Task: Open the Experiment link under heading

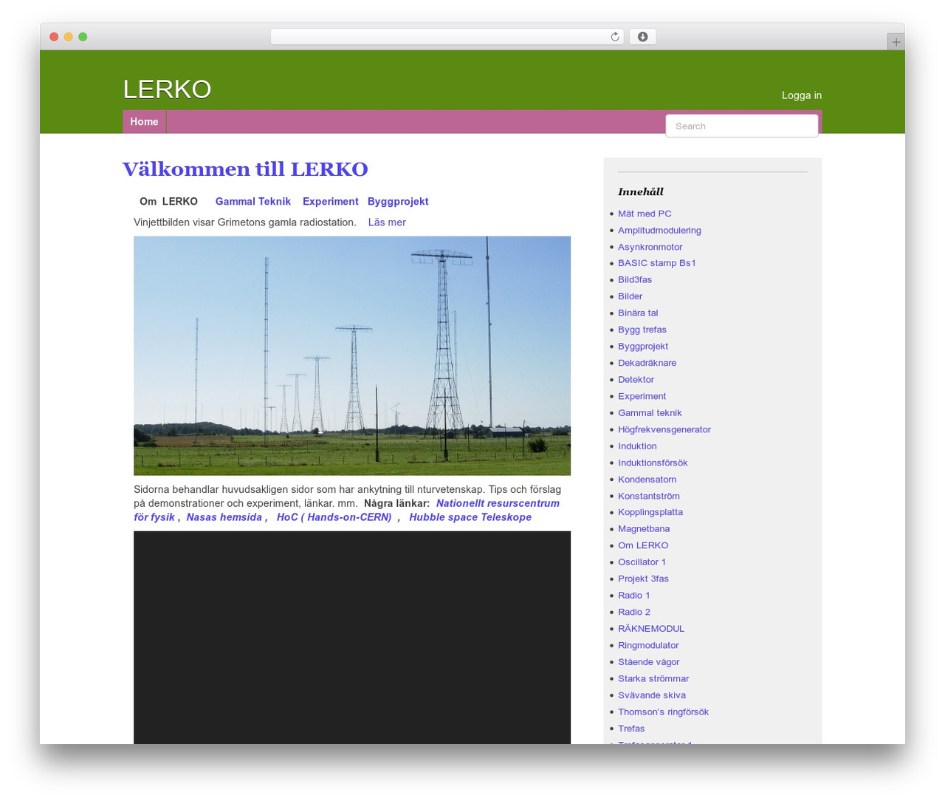Action: pyautogui.click(x=331, y=202)
